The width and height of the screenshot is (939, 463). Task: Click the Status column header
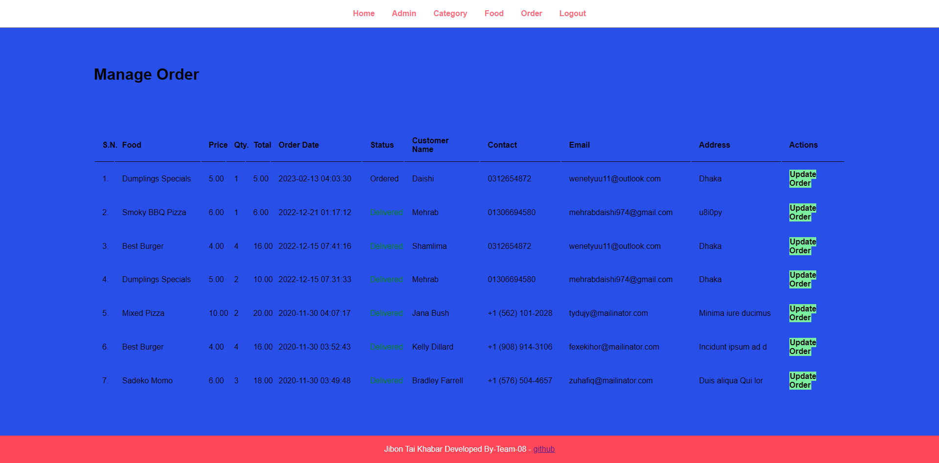pos(382,145)
